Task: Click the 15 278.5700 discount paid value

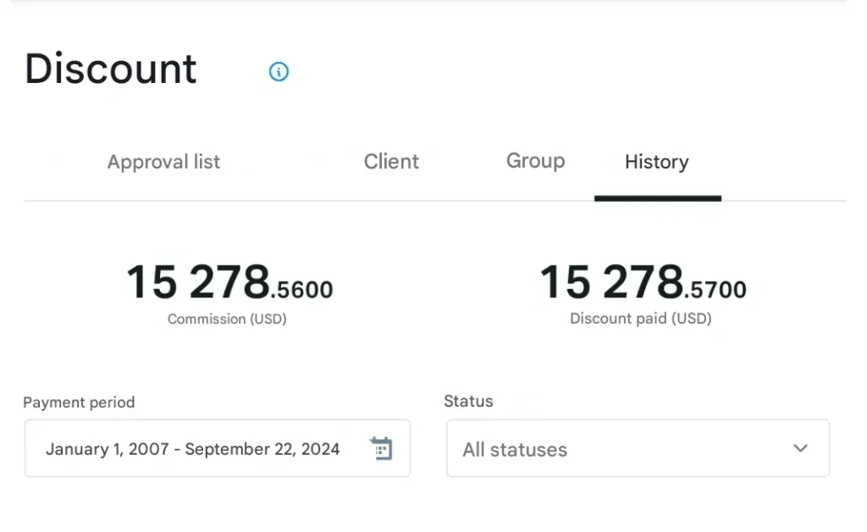Action: [643, 283]
